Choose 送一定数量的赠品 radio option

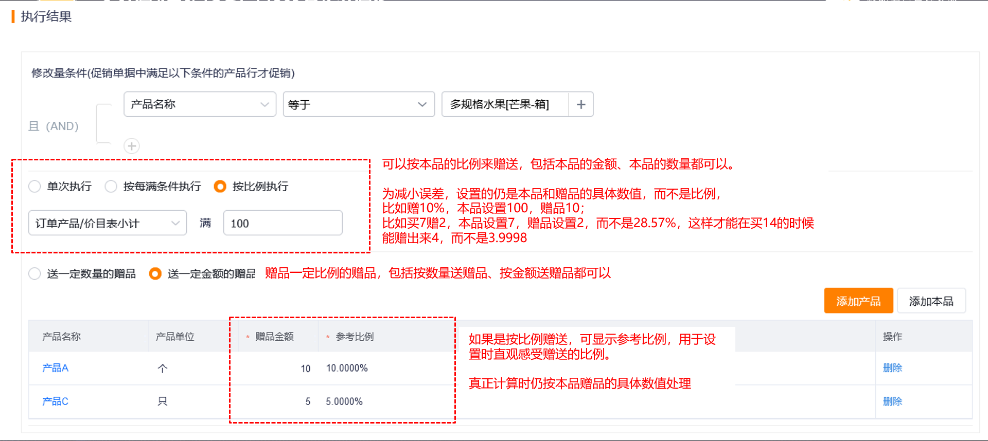34,273
